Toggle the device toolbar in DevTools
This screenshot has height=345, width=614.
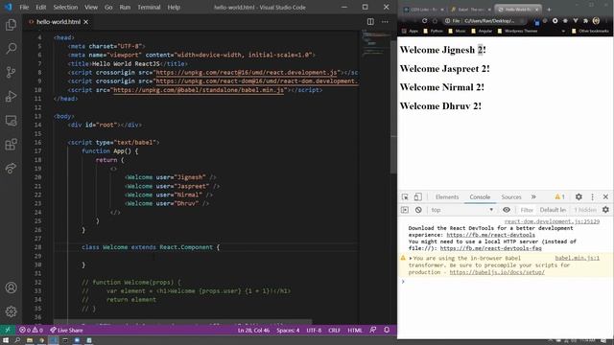click(x=418, y=196)
